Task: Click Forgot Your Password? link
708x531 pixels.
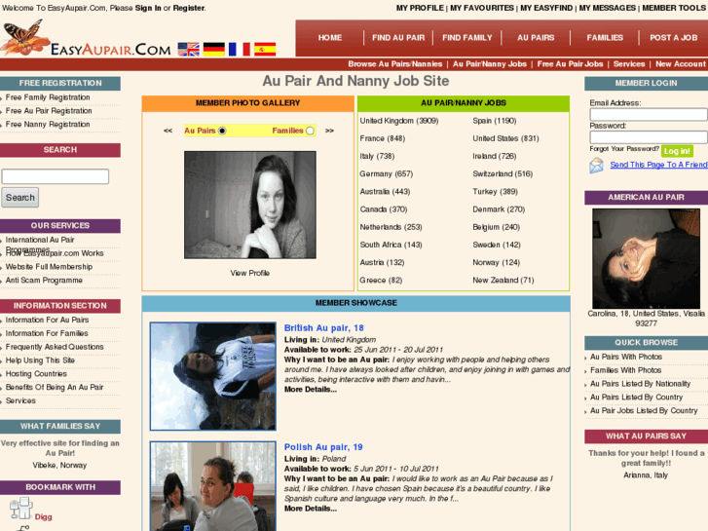Action: (x=624, y=149)
